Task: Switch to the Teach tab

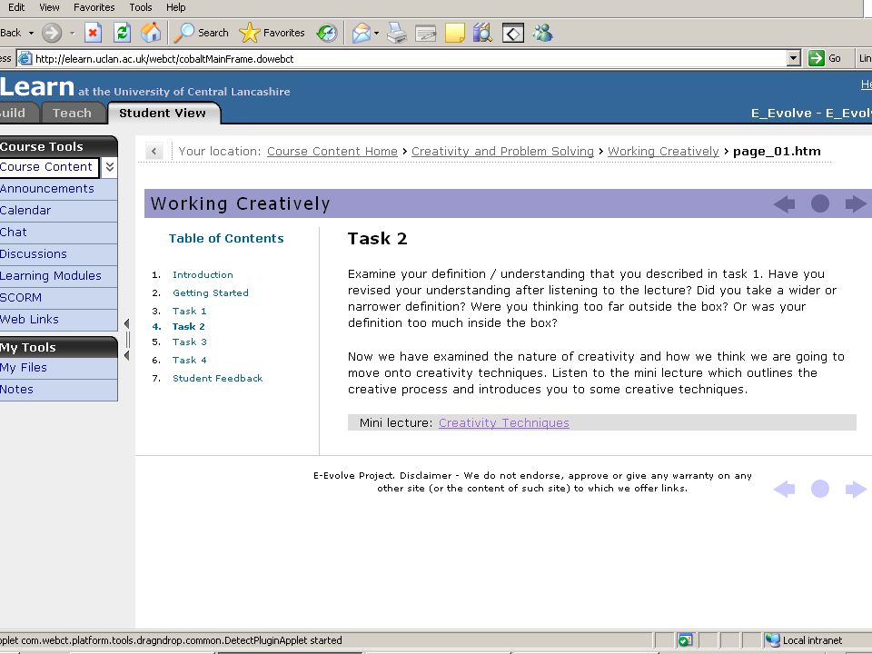Action: point(73,113)
